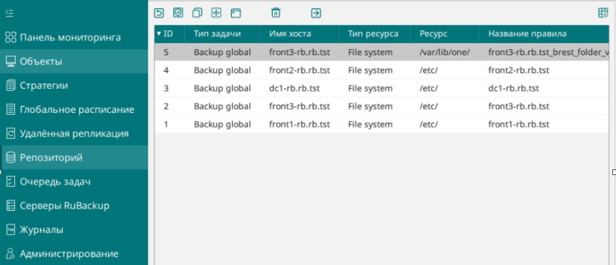Click the copy toolbar icon
Screen dimensions: 616x265
point(197,13)
